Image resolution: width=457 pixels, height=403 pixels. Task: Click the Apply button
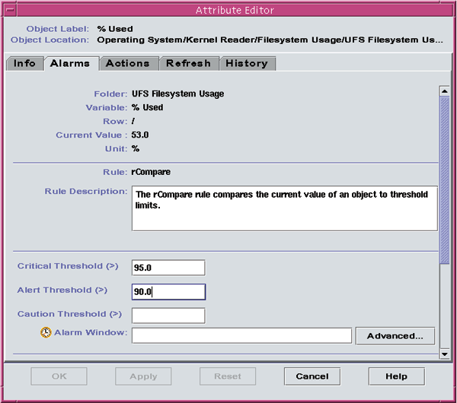coord(143,376)
